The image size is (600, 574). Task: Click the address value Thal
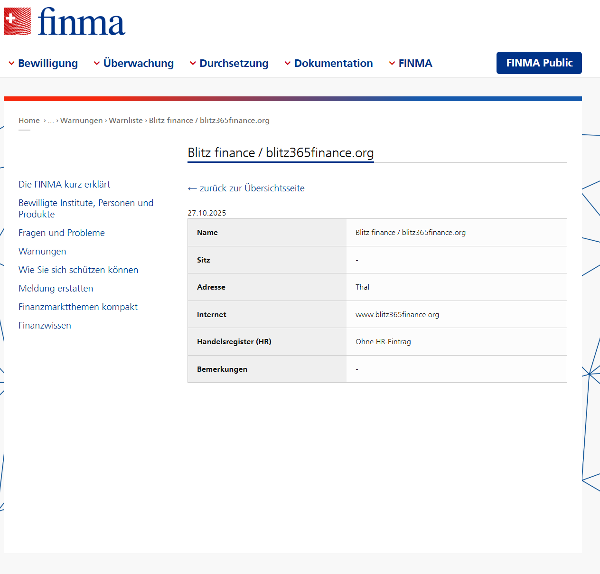pyautogui.click(x=363, y=287)
